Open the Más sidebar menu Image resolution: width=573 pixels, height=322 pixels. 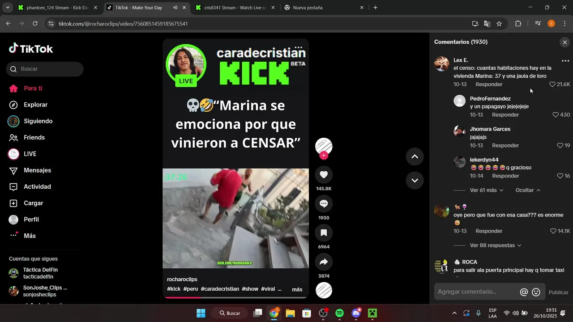coord(30,236)
